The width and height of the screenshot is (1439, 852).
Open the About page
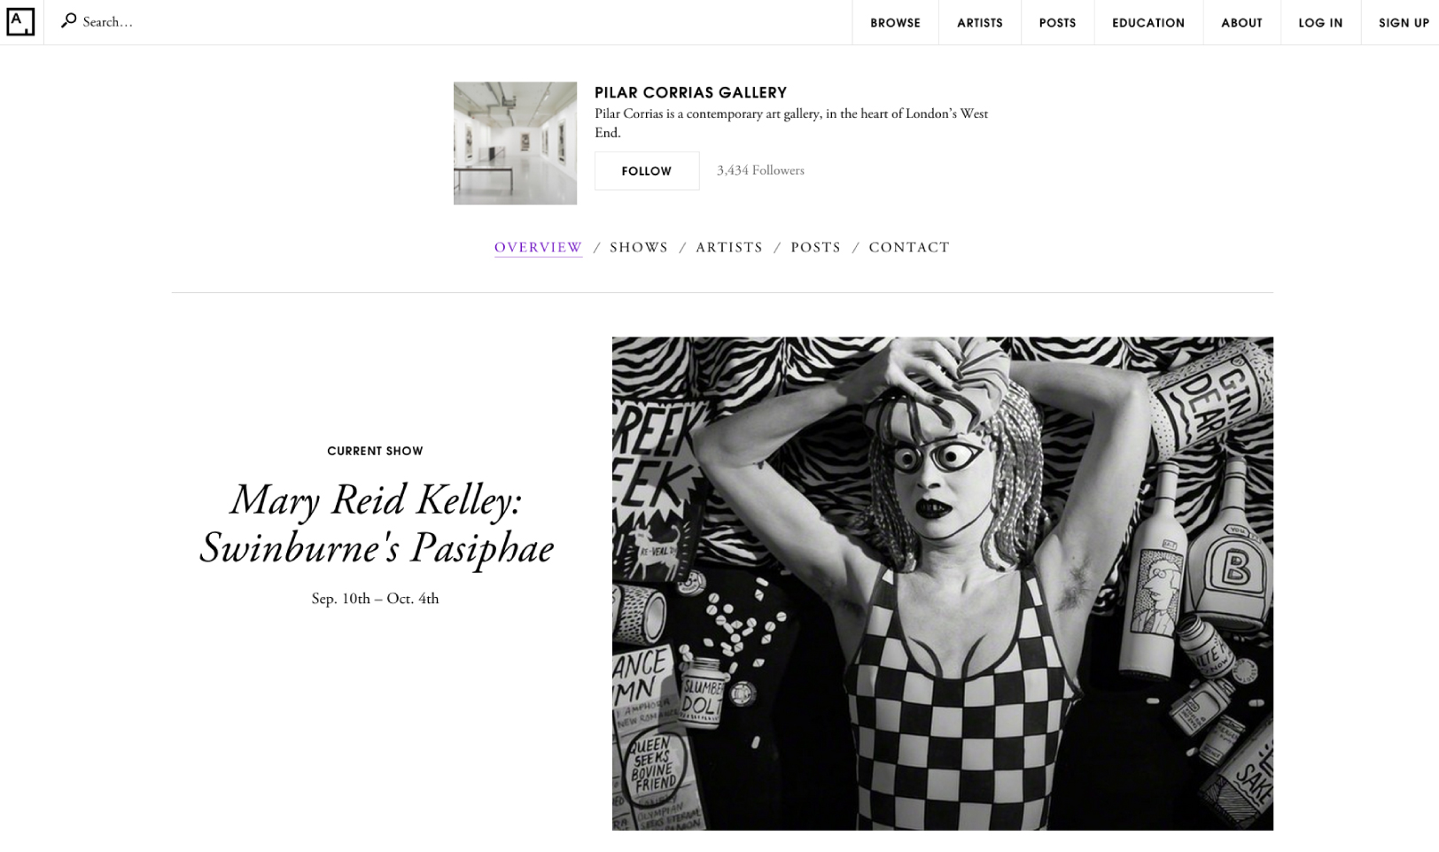(1241, 23)
